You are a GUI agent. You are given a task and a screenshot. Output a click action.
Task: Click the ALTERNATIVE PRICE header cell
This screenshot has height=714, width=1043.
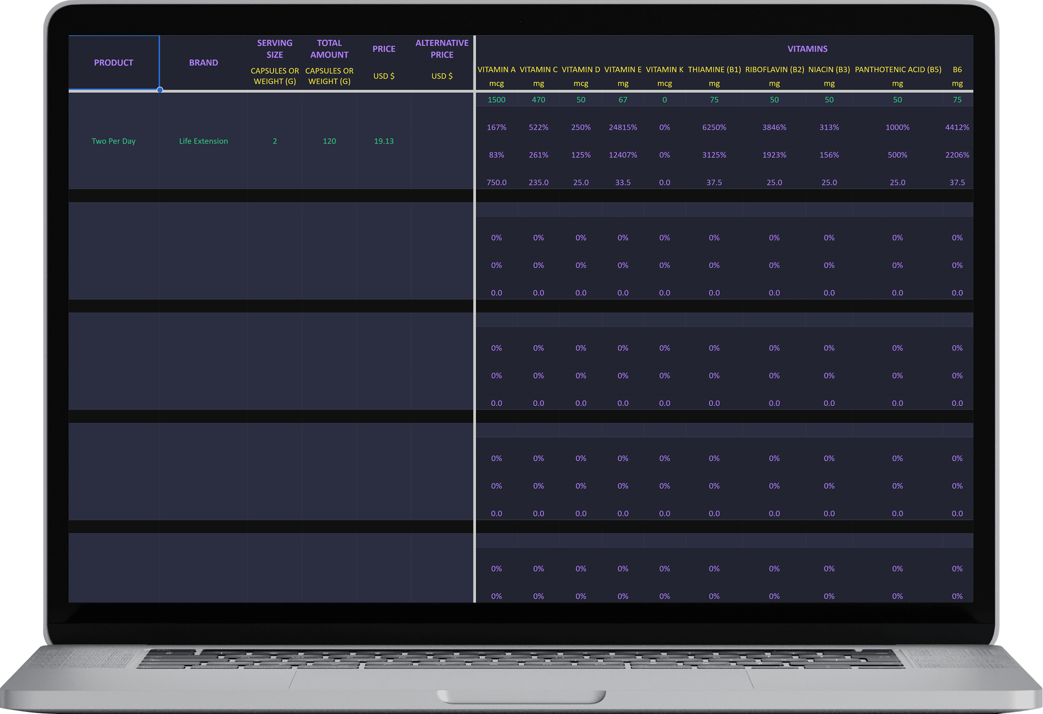tap(442, 48)
